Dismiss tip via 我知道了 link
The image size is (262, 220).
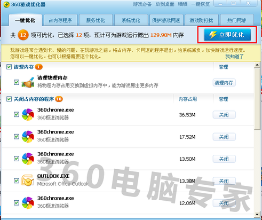coord(234,57)
